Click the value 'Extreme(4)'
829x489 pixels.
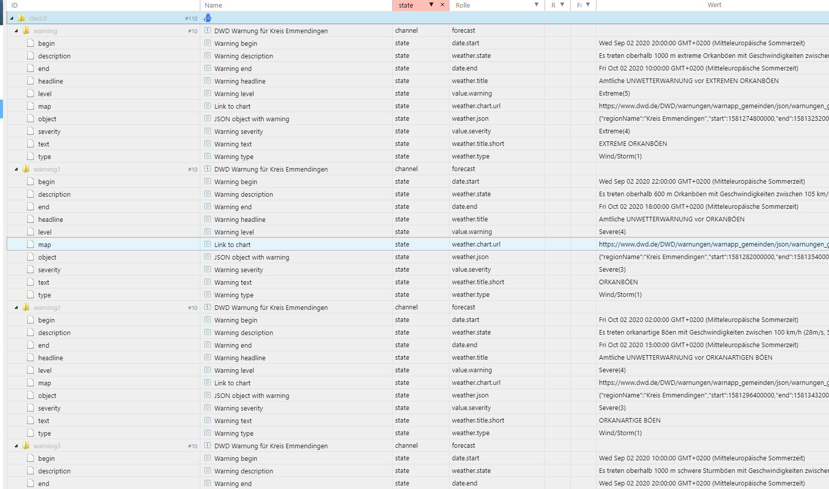(x=614, y=131)
